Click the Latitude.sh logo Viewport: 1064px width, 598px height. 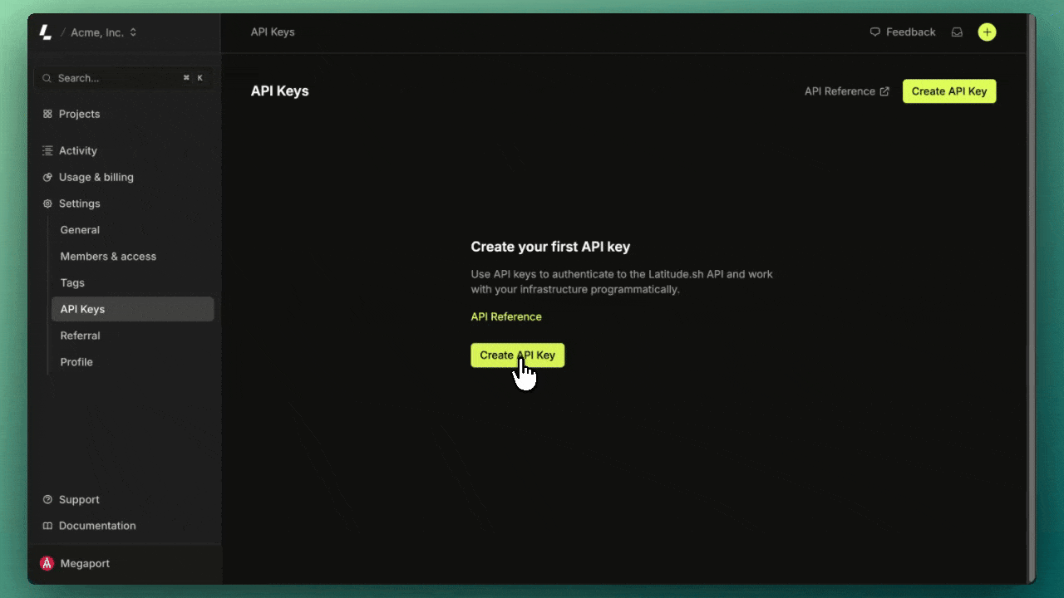pos(44,32)
